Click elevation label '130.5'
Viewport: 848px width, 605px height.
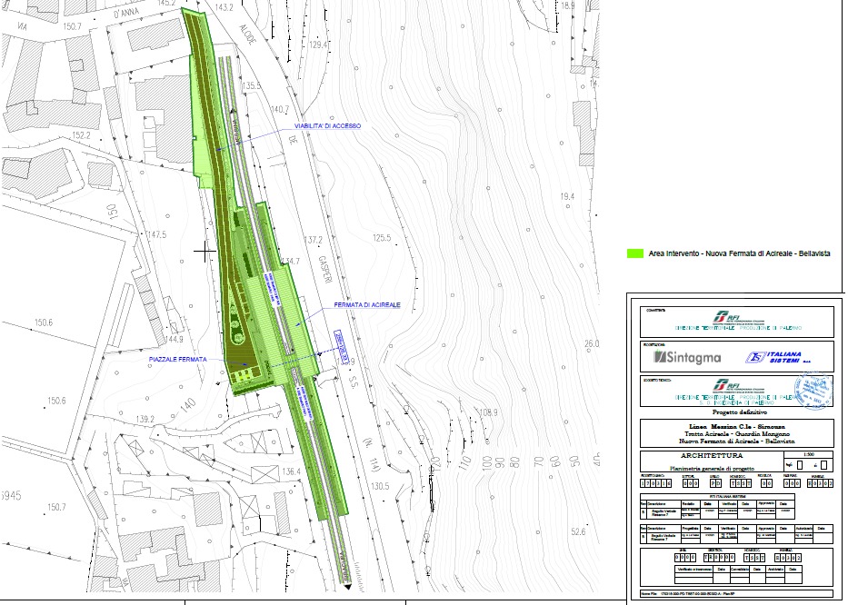(380, 487)
